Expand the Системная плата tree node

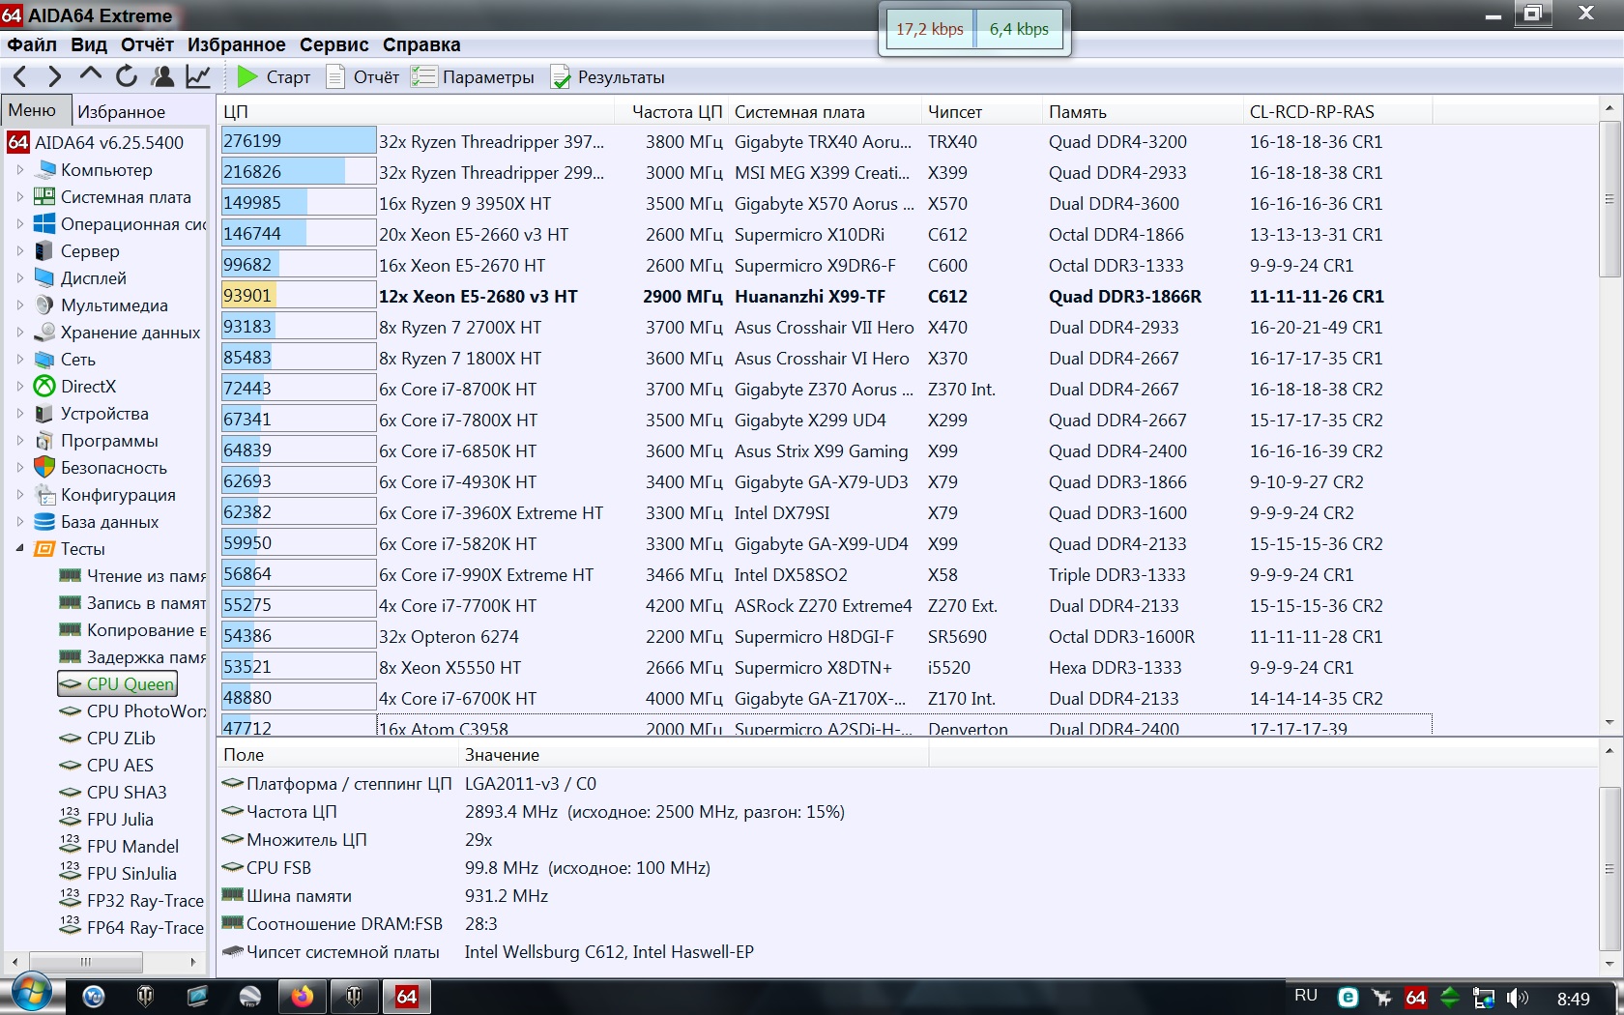19,197
